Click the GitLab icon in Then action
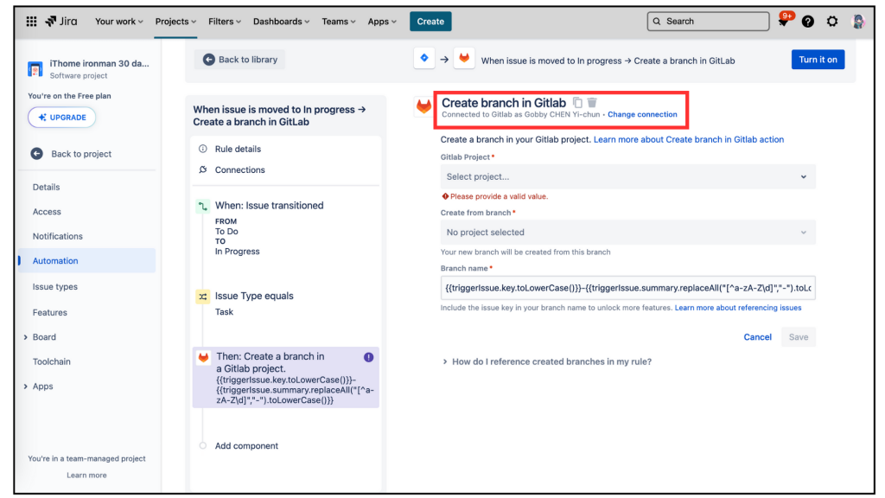Screen dimensions: 885x498 point(203,357)
